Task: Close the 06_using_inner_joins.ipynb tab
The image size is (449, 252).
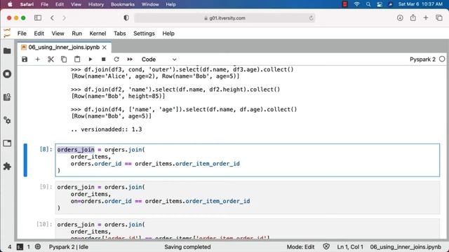Action: [x=105, y=48]
